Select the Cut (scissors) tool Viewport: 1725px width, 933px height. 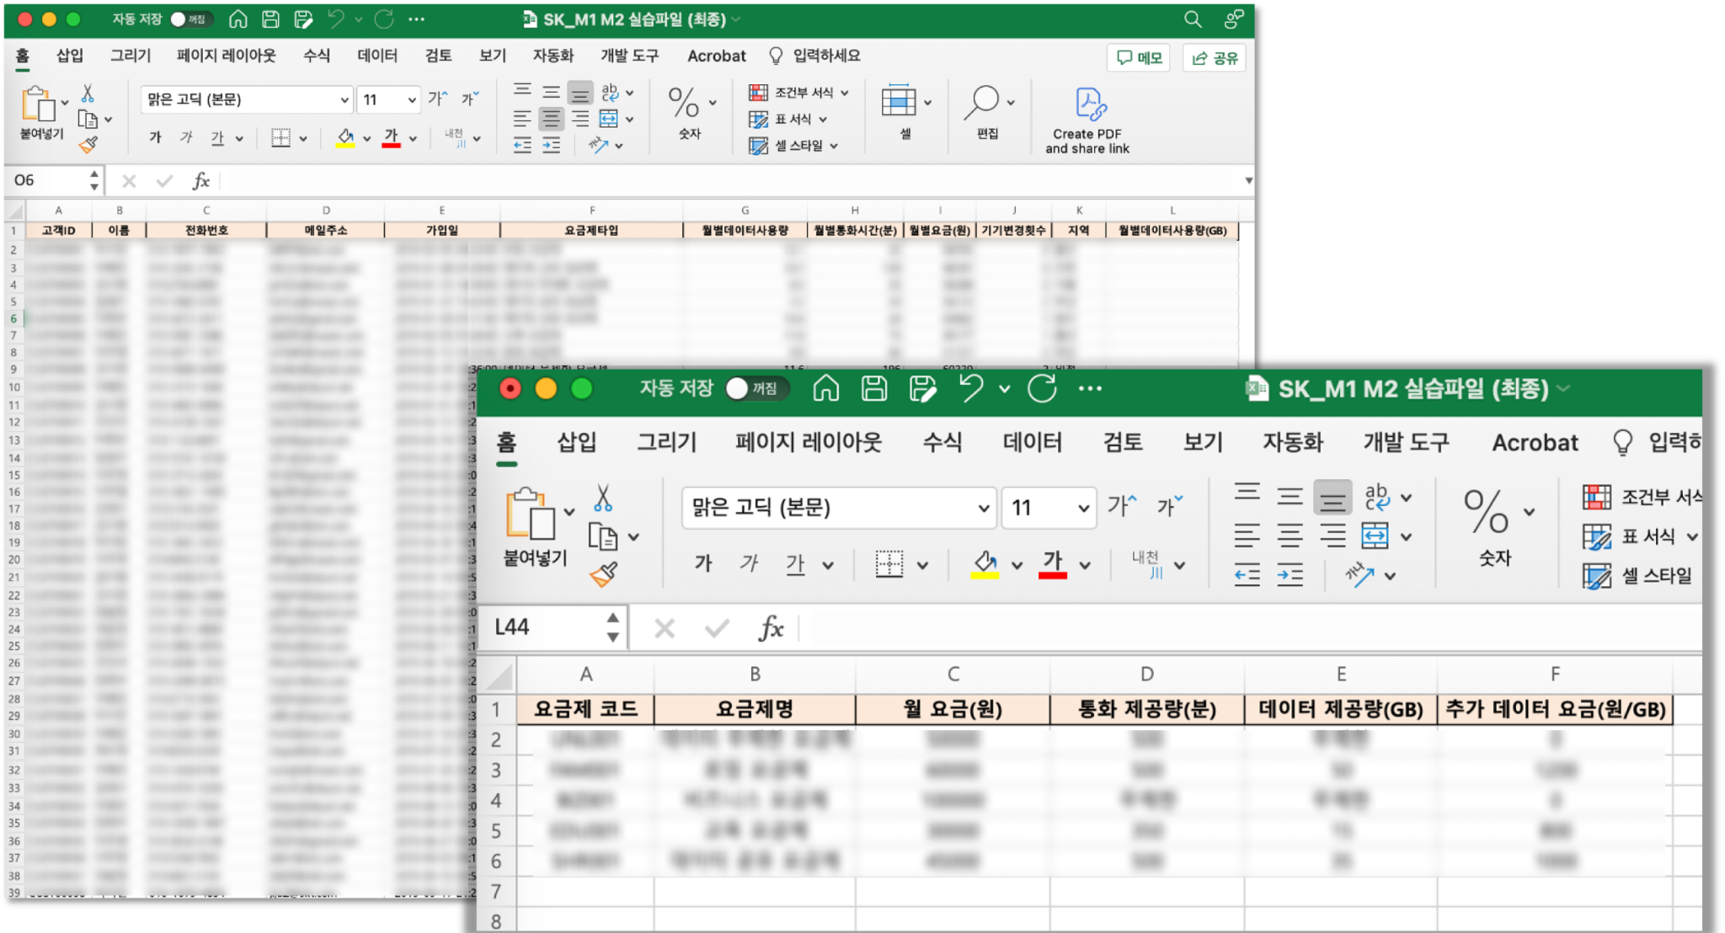[x=602, y=498]
